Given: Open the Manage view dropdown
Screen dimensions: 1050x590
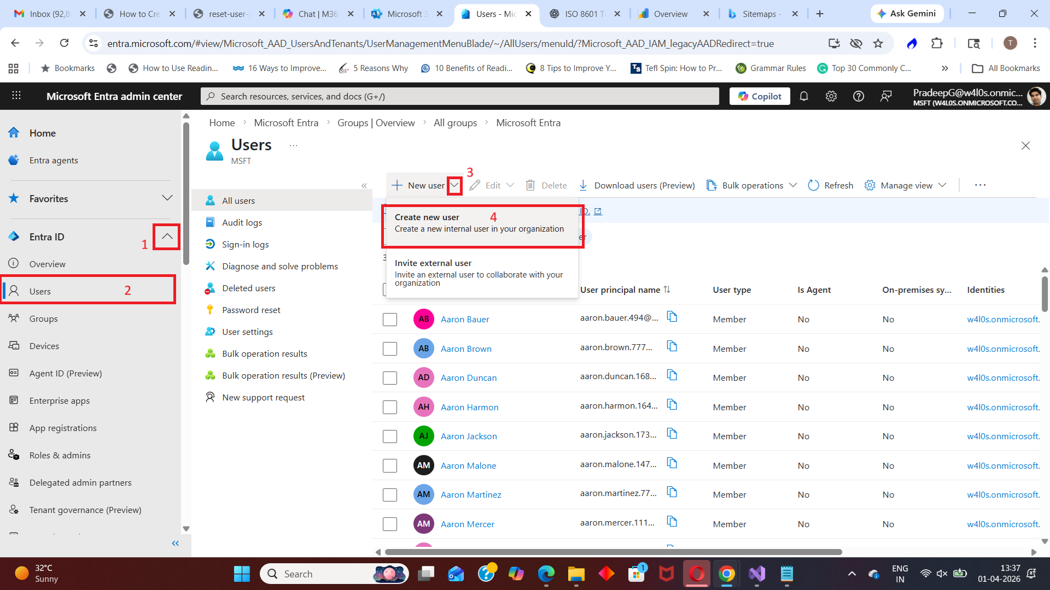Looking at the screenshot, I should point(905,185).
